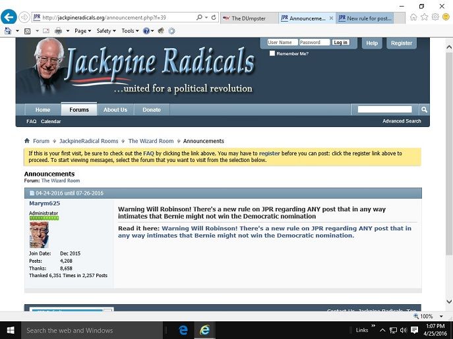Expand the Print dropdown arrow
Image resolution: width=453 pixels, height=339 pixels.
pos(68,31)
